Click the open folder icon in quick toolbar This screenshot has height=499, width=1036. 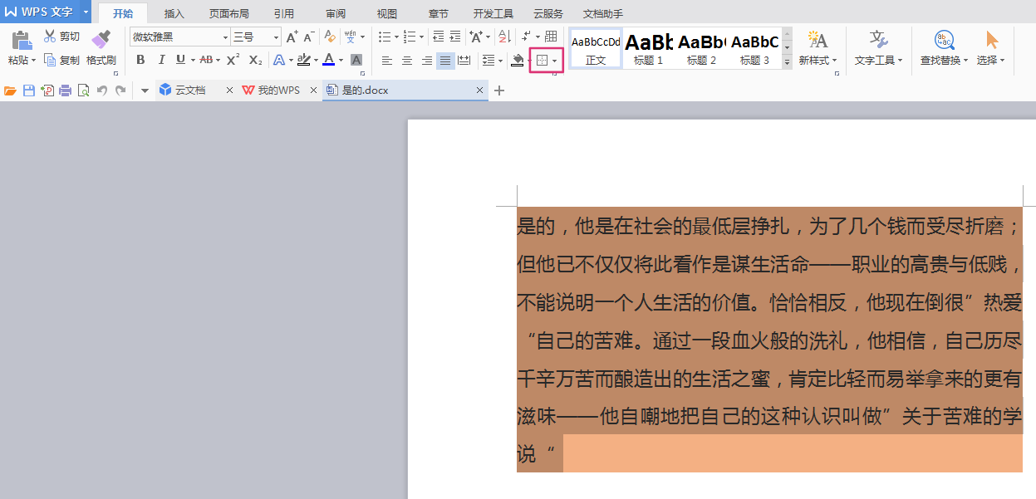tap(10, 91)
